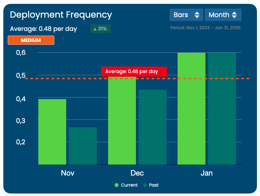The width and height of the screenshot is (260, 196).
Task: Click the Period Nov 1, 2024 date range text
Action: 205,28
